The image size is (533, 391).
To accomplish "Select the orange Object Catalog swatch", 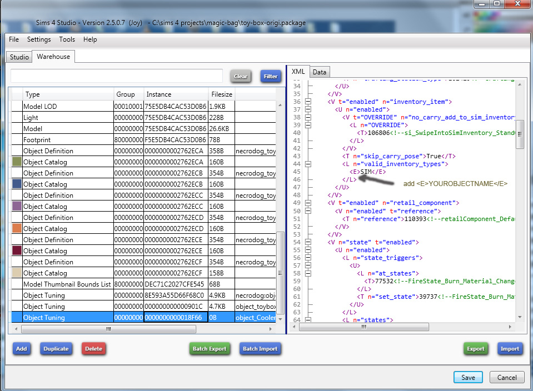I will 17,229.
